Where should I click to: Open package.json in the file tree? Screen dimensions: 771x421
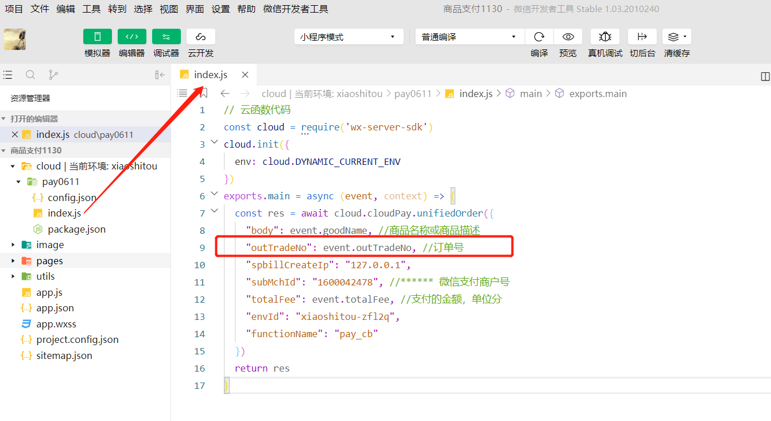76,229
